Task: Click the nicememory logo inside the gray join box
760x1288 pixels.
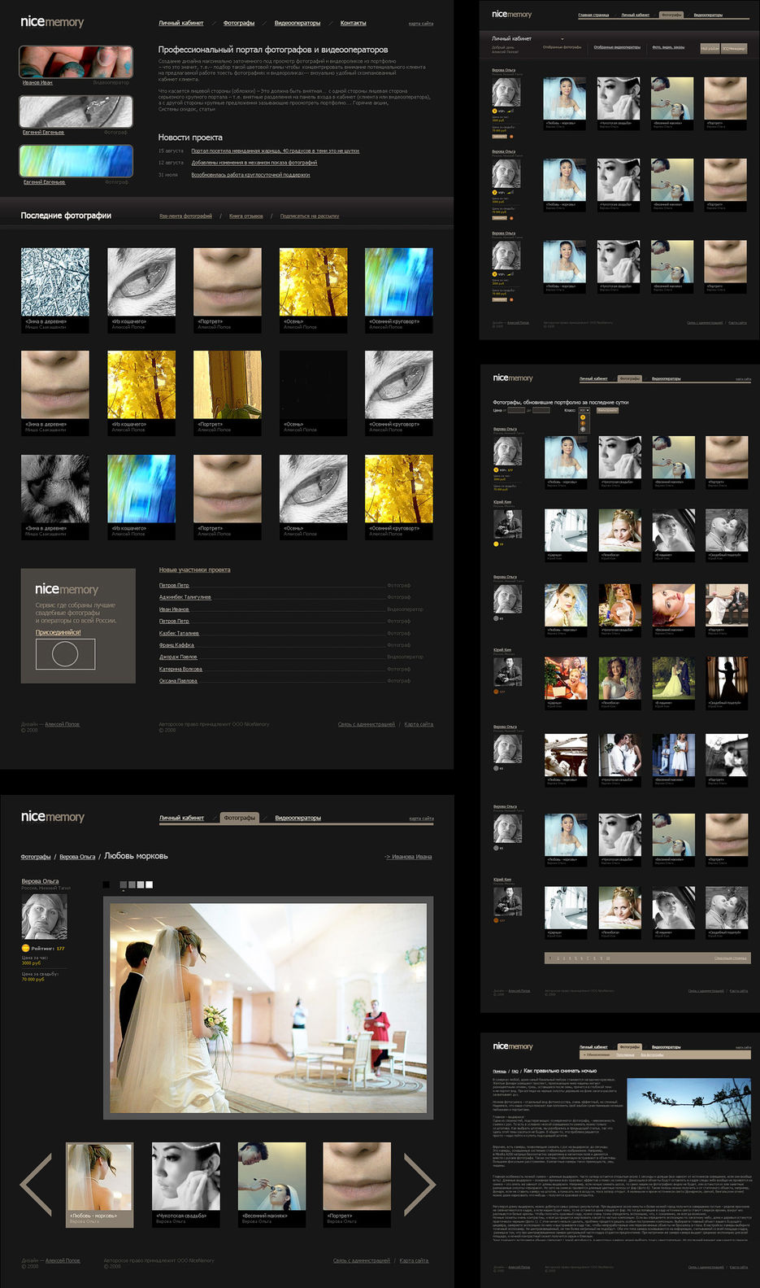Action: pos(67,589)
